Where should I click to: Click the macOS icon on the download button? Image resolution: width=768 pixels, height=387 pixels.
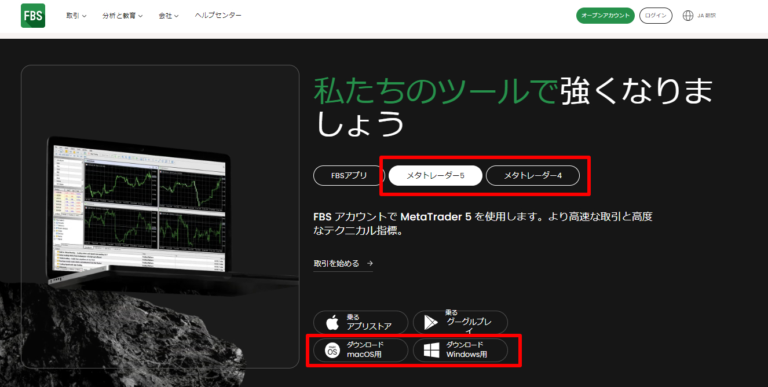(333, 350)
